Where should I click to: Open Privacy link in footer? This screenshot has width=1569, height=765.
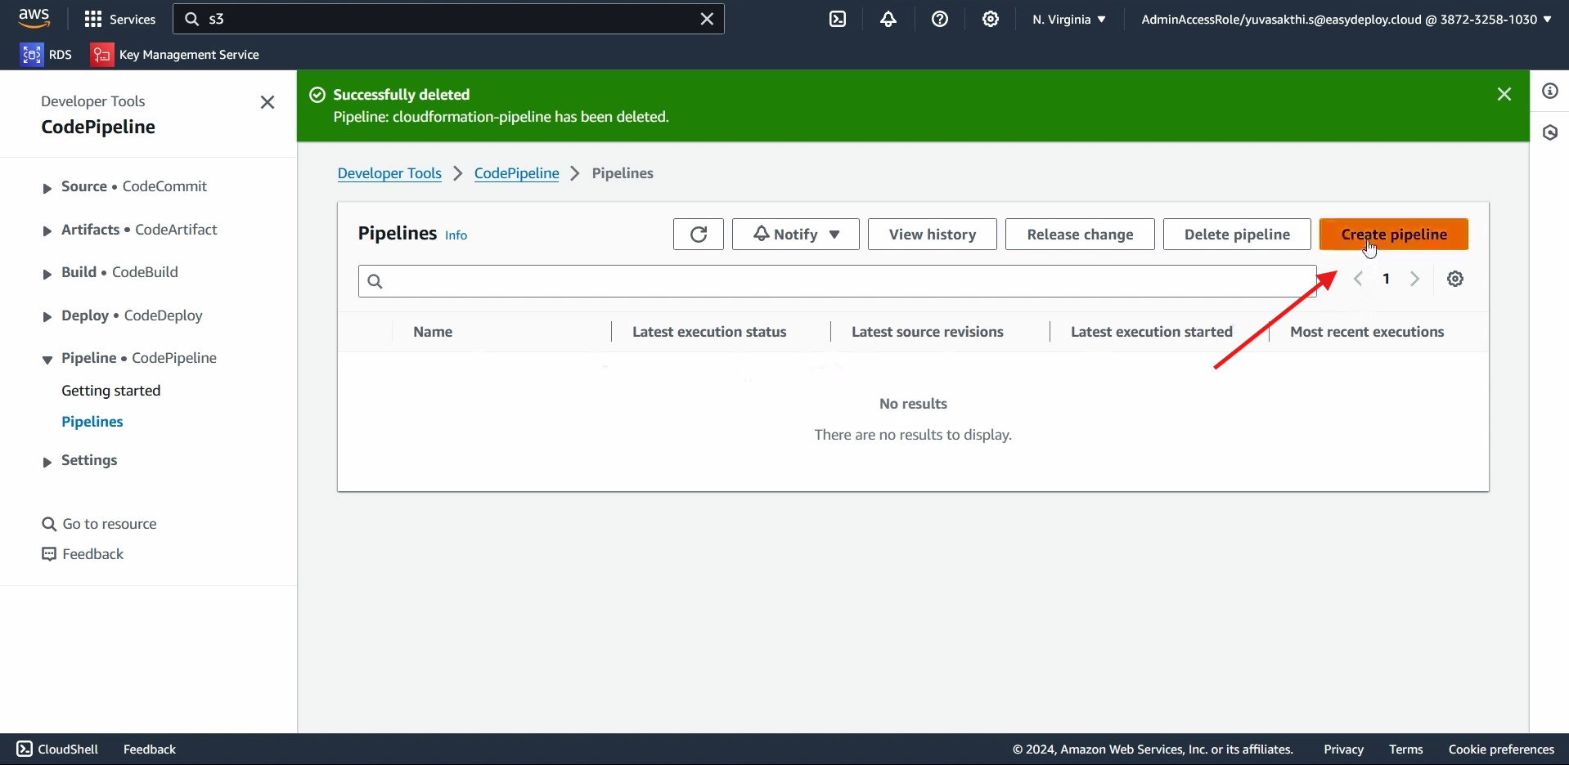(1343, 749)
